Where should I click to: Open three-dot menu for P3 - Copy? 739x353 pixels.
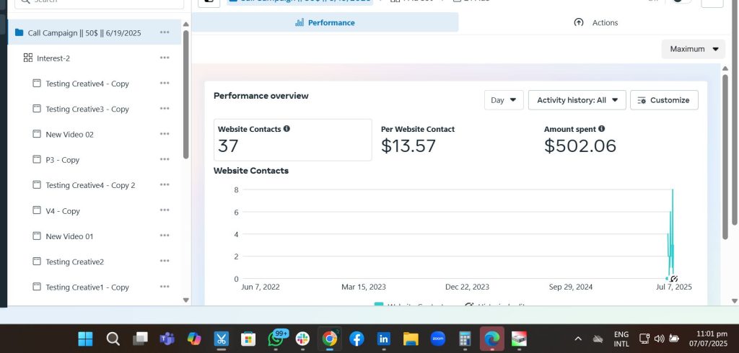165,160
